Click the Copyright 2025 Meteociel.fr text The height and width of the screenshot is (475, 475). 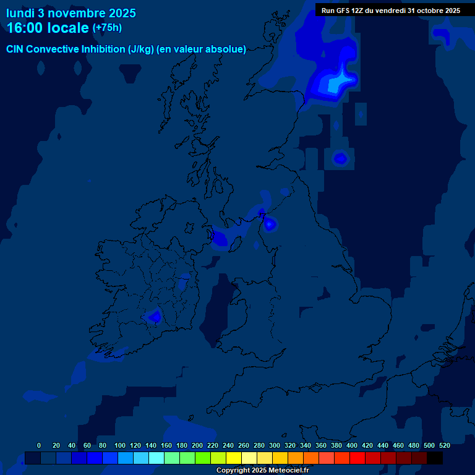pos(262,471)
